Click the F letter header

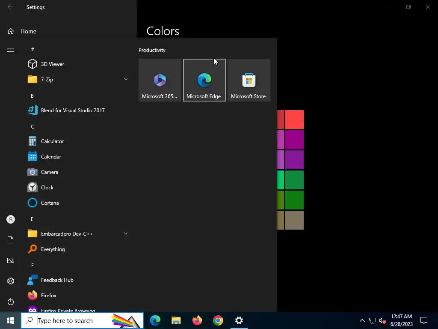click(33, 265)
